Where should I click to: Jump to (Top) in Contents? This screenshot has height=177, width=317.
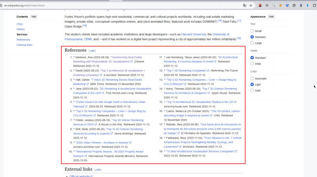click(20, 24)
